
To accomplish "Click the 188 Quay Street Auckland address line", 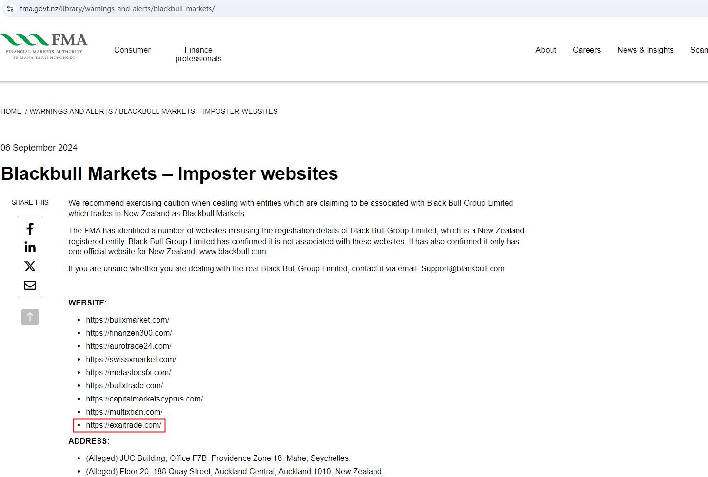I will click(x=235, y=471).
